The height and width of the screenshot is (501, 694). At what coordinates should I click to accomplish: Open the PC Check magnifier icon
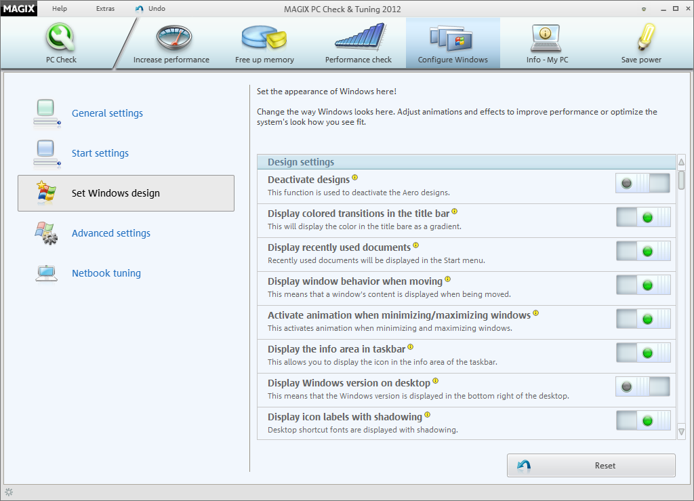click(x=60, y=37)
